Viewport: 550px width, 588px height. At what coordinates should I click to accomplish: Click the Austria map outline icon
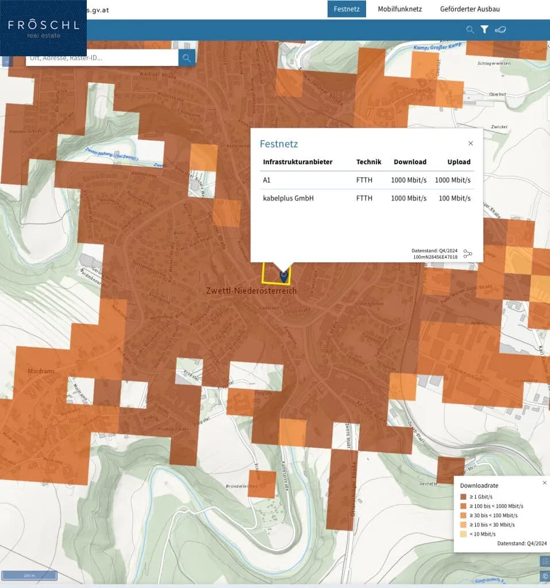coord(500,30)
